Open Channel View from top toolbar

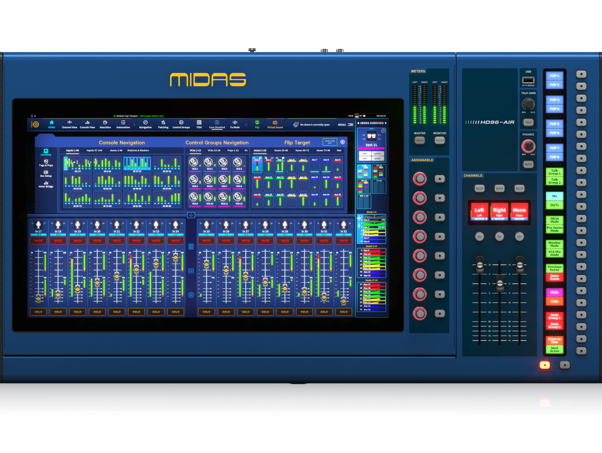(69, 124)
